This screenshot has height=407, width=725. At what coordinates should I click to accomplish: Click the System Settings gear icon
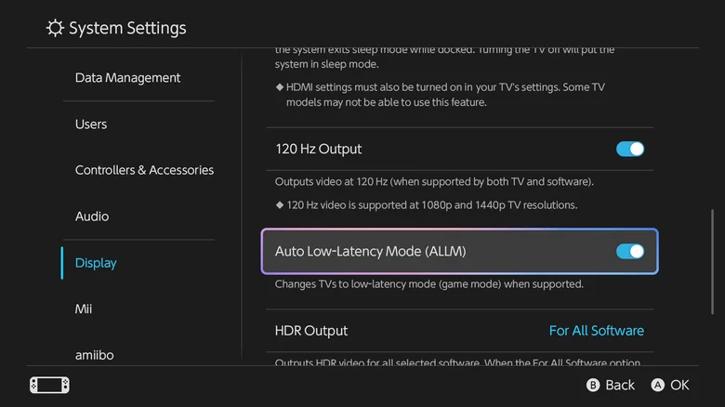coord(56,28)
